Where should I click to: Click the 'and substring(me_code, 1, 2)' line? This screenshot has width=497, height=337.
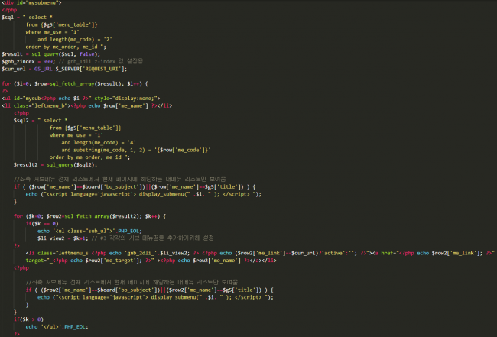pos(136,150)
